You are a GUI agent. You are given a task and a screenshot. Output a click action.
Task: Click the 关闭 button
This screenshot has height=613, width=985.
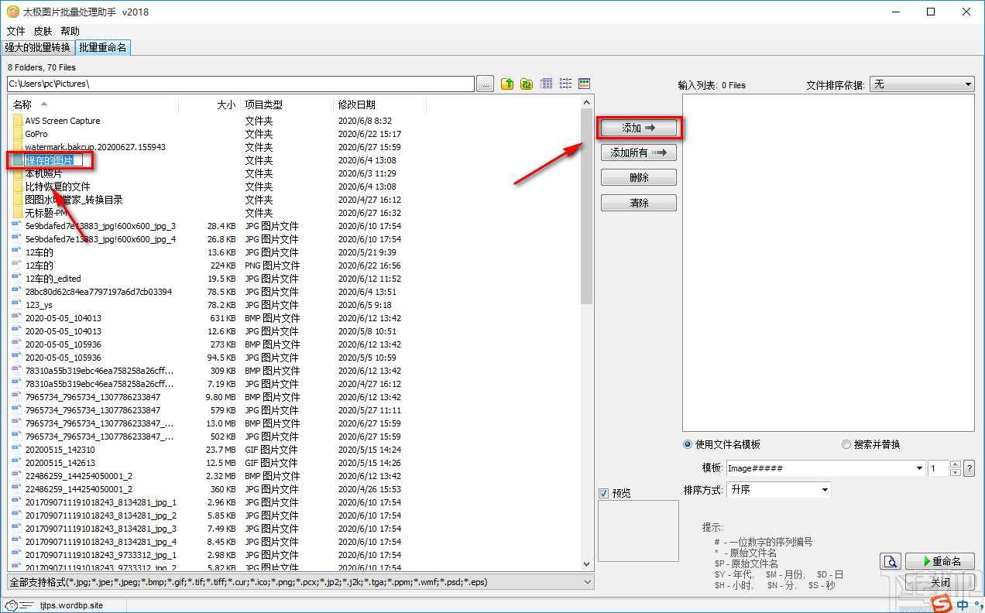click(x=939, y=582)
